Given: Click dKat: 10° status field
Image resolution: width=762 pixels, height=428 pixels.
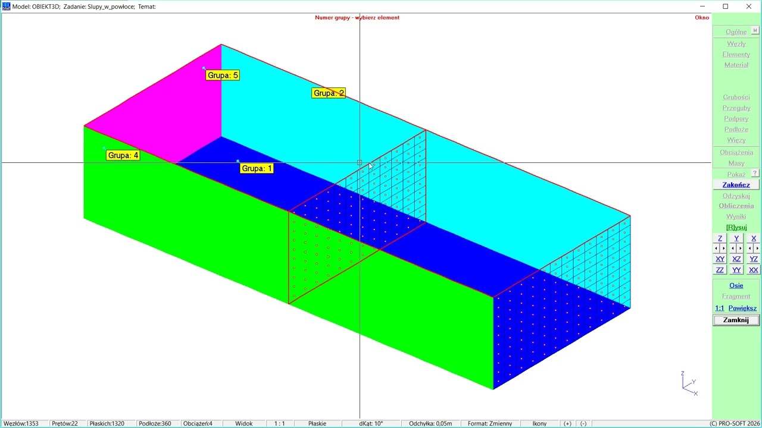Looking at the screenshot, I should [x=371, y=423].
